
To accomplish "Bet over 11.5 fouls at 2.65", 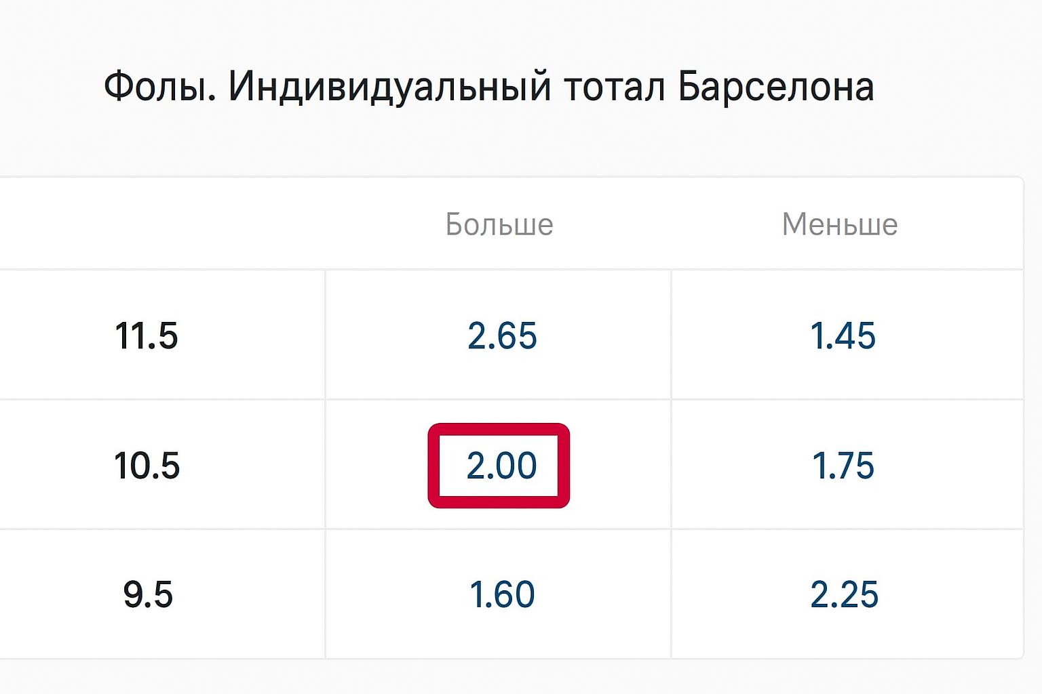I will 502,336.
